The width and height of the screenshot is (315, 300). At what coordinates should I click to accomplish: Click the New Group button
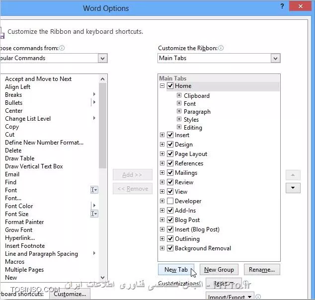coord(219,270)
